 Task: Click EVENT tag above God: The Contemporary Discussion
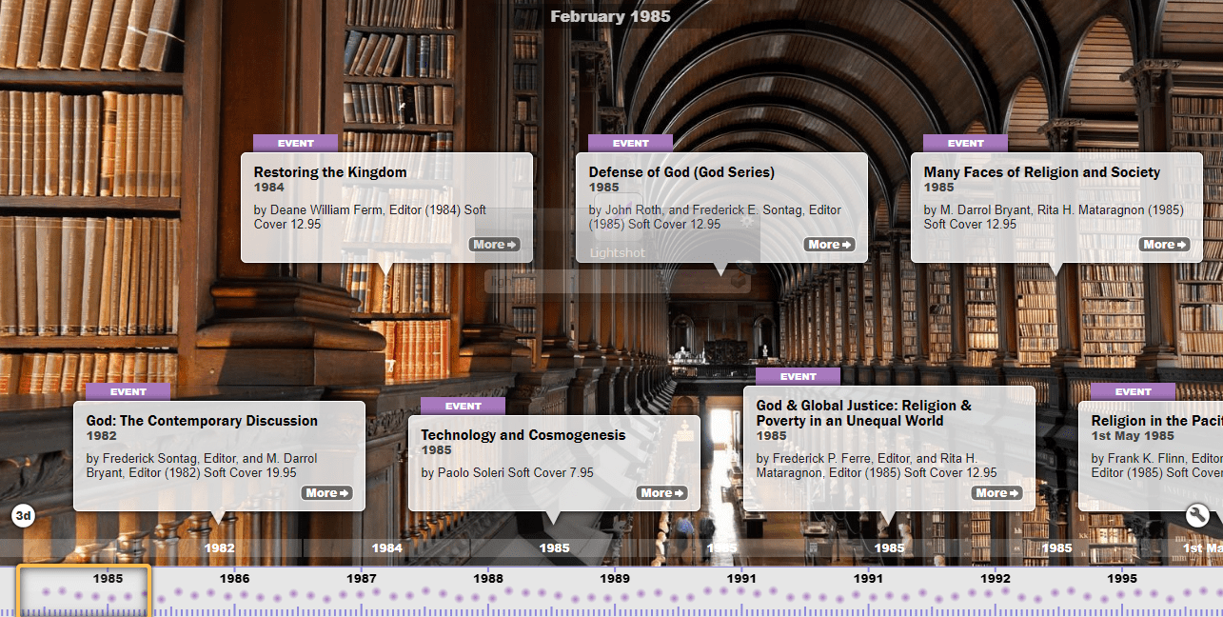128,392
